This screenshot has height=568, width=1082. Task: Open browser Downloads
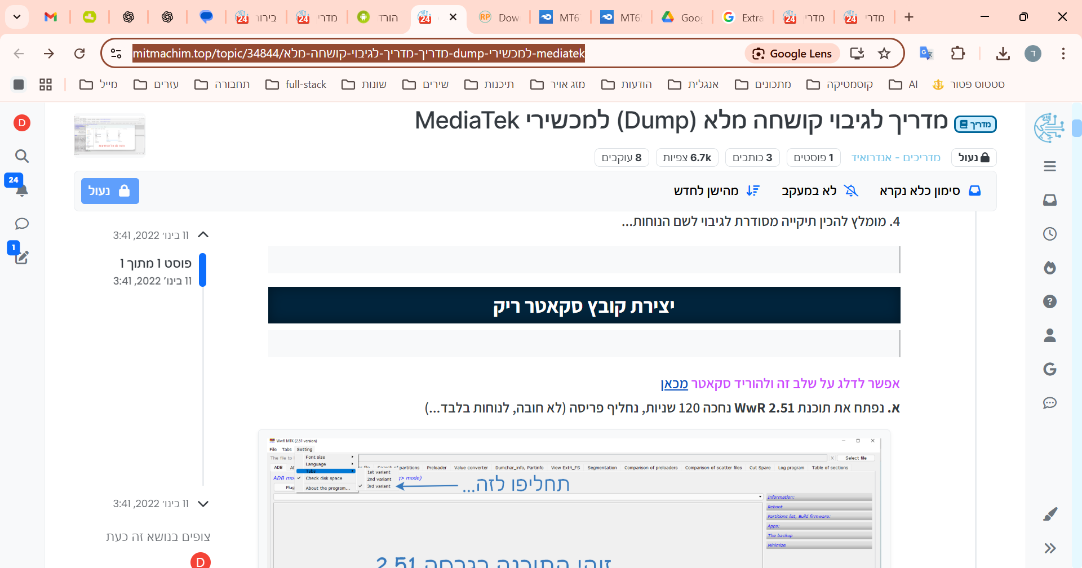[x=1003, y=54]
